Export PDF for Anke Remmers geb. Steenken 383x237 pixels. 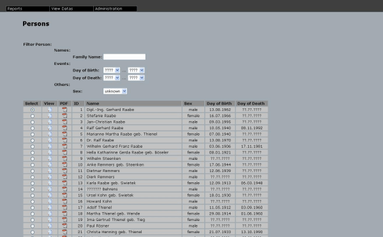64,164
